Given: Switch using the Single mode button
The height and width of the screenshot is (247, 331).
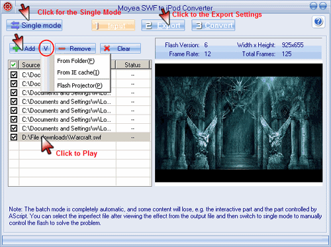Looking at the screenshot, I should 34,25.
